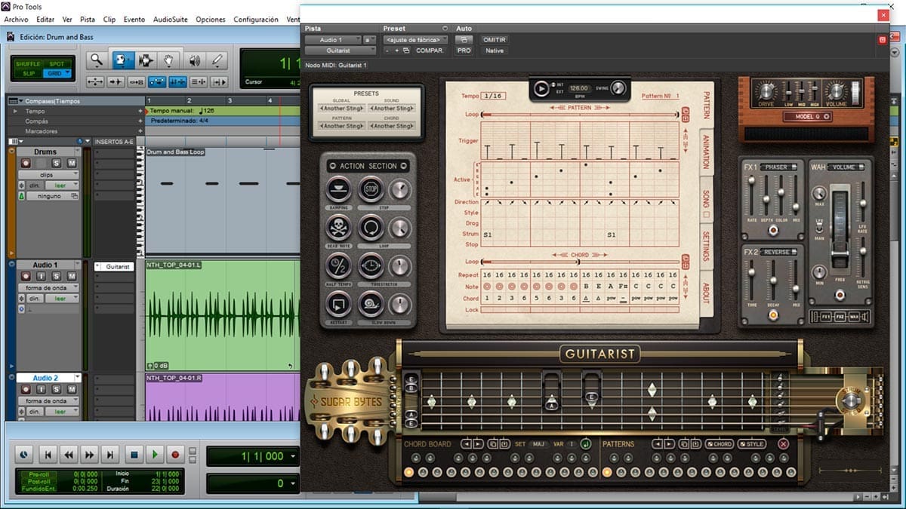Image resolution: width=906 pixels, height=509 pixels.
Task: Enable Spot edit mode
Action: 57,64
